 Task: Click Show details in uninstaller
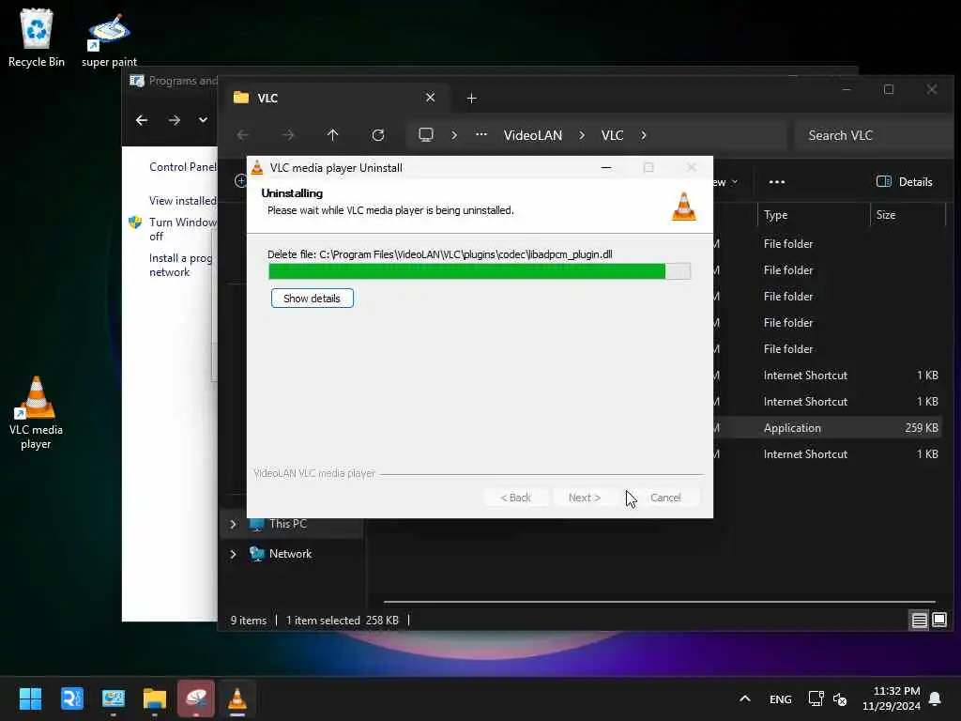[312, 299]
